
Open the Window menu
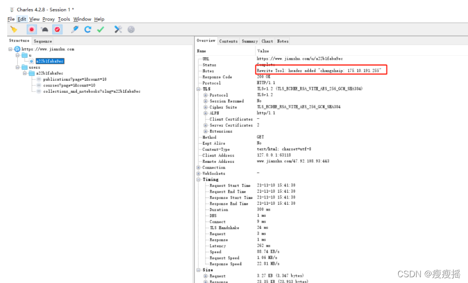(82, 19)
